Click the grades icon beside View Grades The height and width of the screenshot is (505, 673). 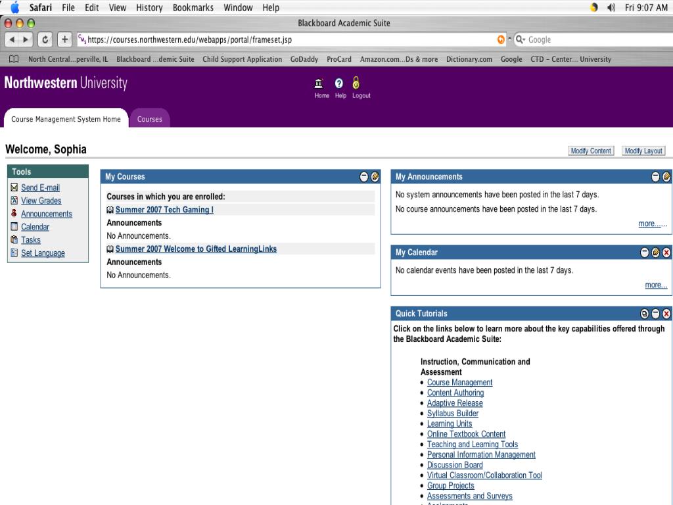pos(14,200)
